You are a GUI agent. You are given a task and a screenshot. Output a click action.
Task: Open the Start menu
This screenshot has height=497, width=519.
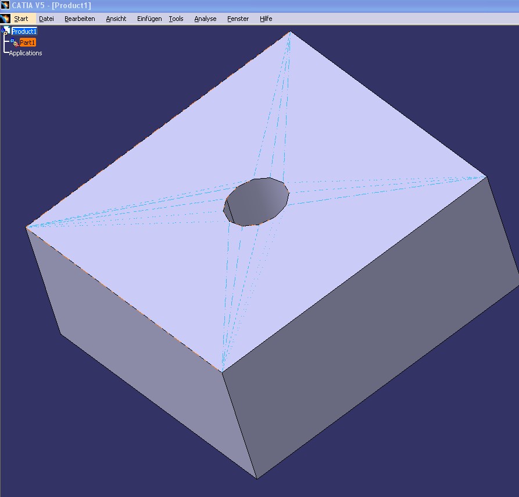(21, 19)
